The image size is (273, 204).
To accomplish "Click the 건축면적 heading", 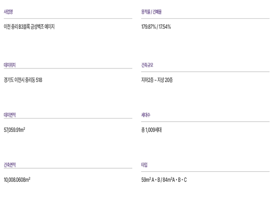I will 9,165.
